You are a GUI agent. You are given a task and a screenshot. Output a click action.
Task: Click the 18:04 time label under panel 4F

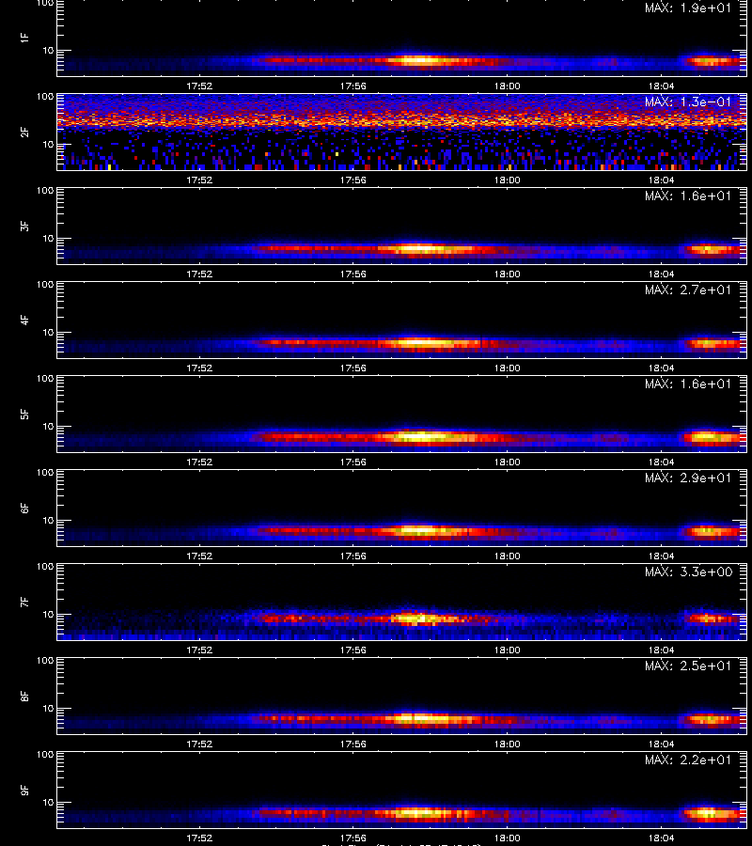(x=662, y=368)
